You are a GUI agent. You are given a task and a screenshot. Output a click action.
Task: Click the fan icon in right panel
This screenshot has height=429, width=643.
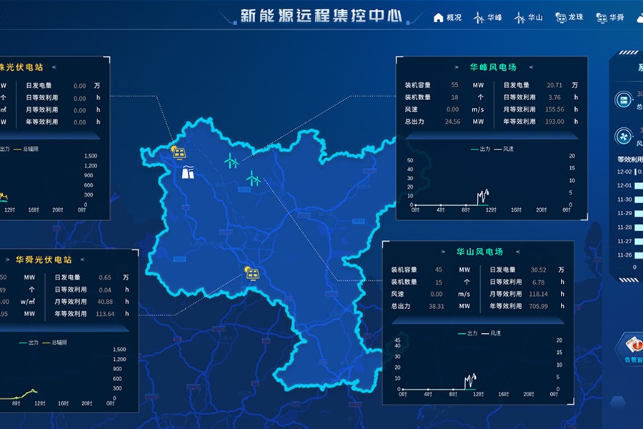pyautogui.click(x=623, y=135)
